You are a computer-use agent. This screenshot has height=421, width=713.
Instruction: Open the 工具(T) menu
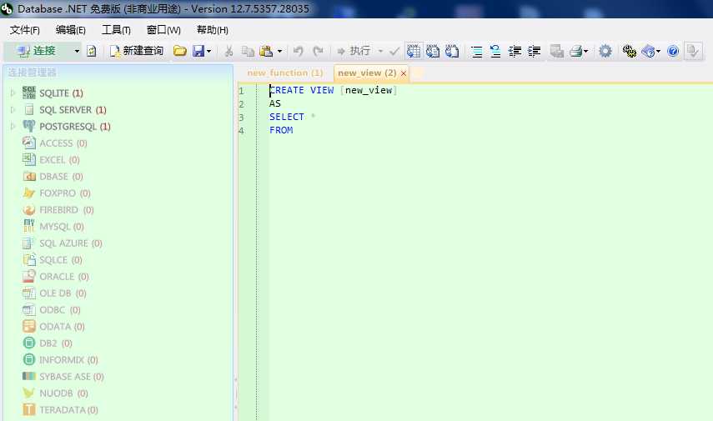click(x=116, y=30)
